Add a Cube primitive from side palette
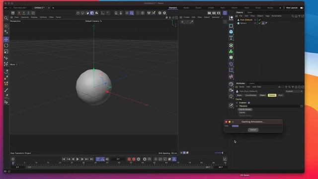 231,32
